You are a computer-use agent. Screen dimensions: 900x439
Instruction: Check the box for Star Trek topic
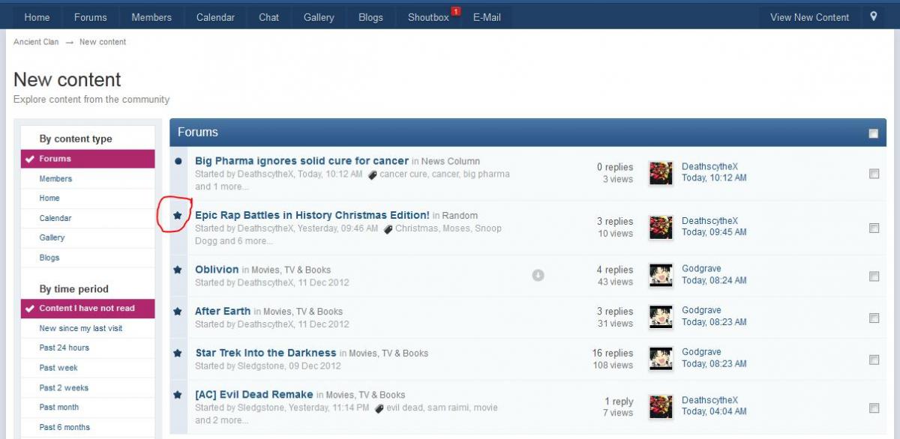tap(874, 360)
